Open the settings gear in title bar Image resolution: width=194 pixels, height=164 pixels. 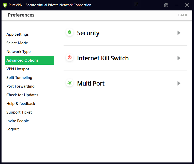166,5
